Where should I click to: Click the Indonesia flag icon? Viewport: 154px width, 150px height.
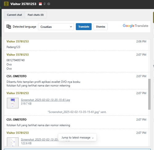[x=40, y=4]
